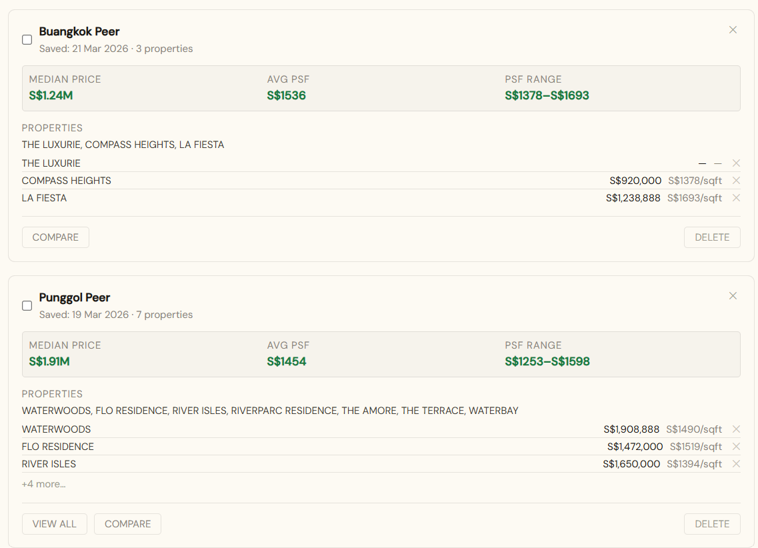This screenshot has width=758, height=548.
Task: Remove FLO RESIDENCE using its X icon
Action: [736, 446]
